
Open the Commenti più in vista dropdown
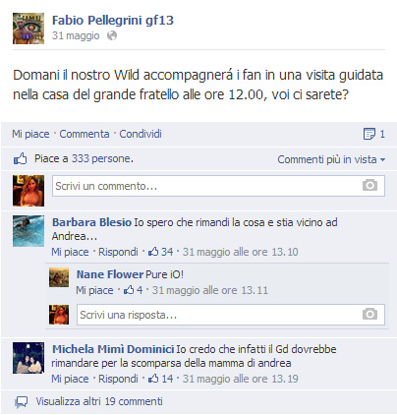click(331, 159)
